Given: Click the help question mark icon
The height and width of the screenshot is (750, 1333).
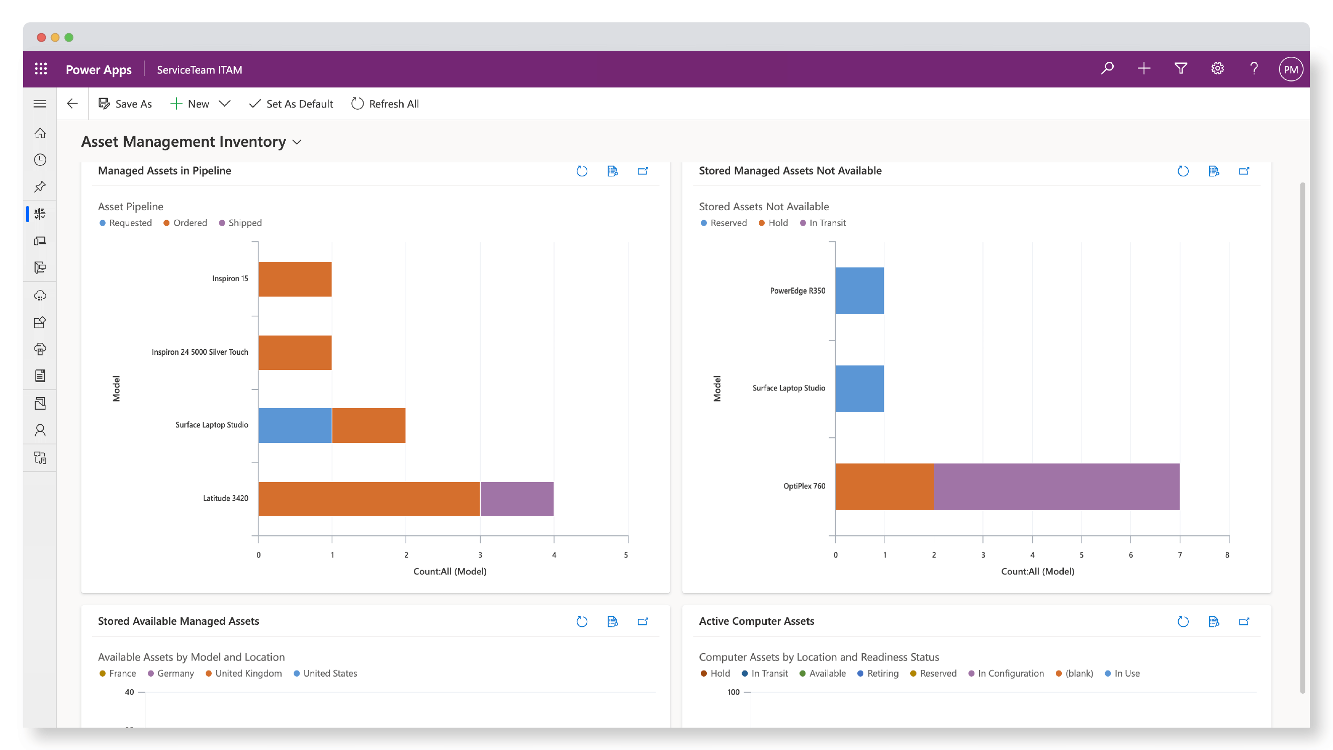Looking at the screenshot, I should point(1254,69).
